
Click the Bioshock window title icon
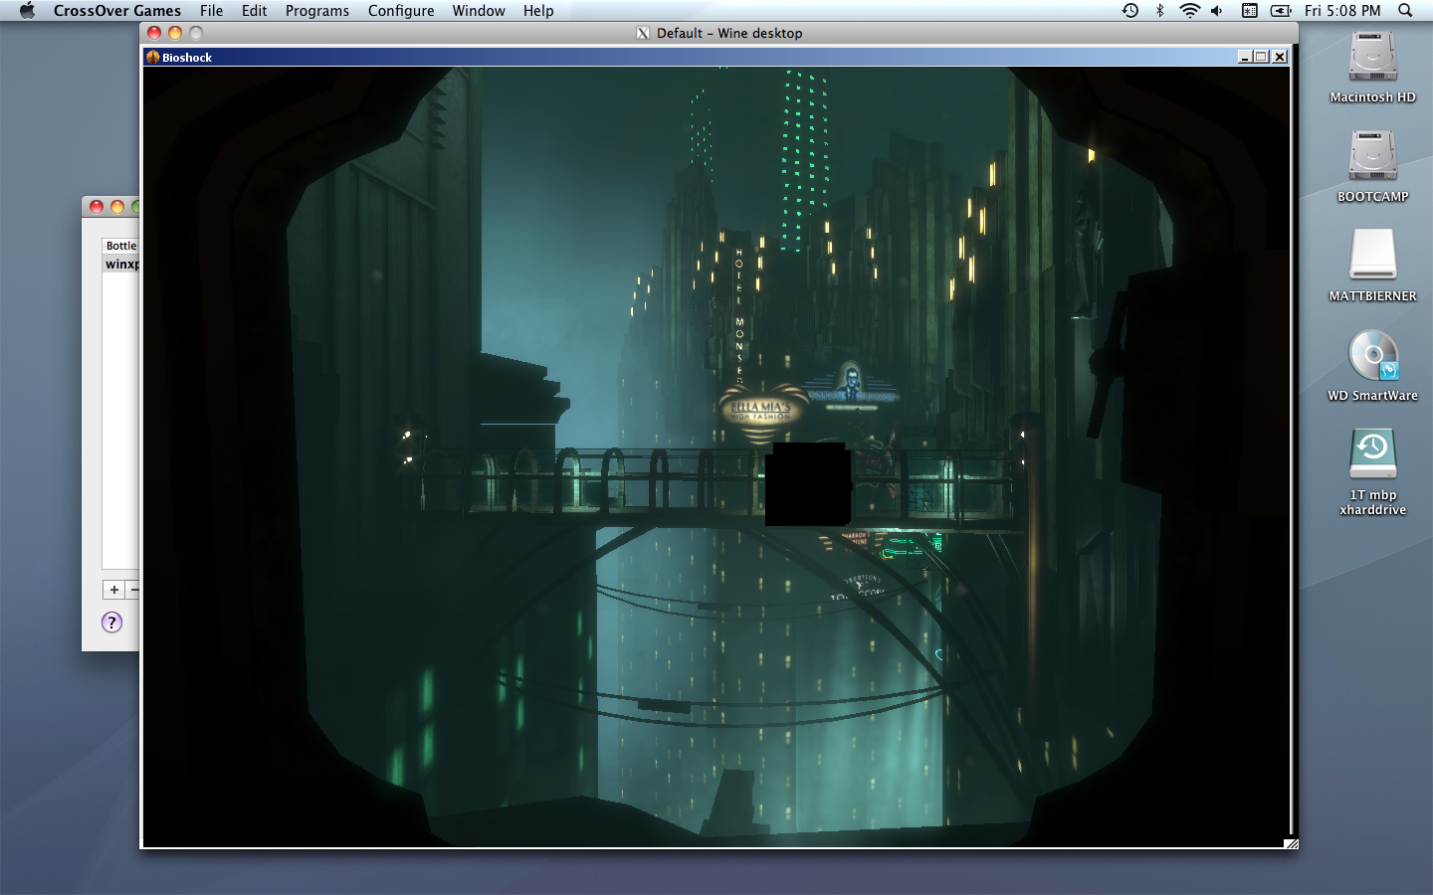[153, 57]
